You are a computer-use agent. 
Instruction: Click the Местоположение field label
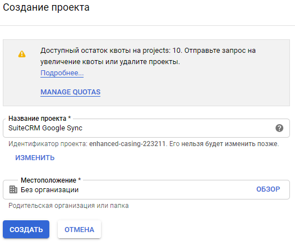(50, 180)
